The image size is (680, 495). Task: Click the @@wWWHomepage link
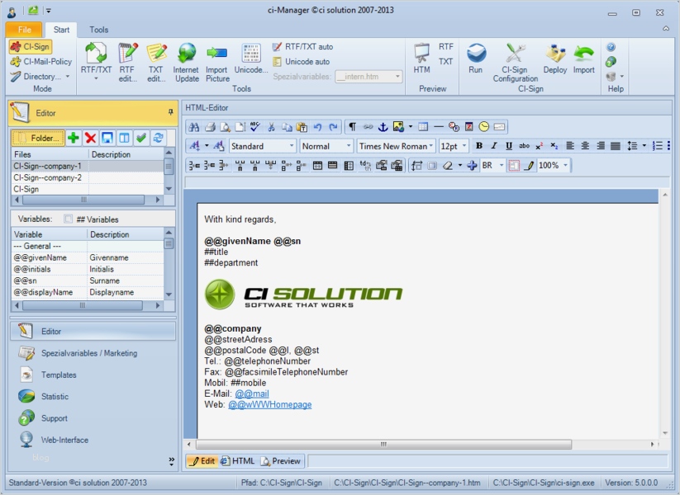(x=269, y=404)
